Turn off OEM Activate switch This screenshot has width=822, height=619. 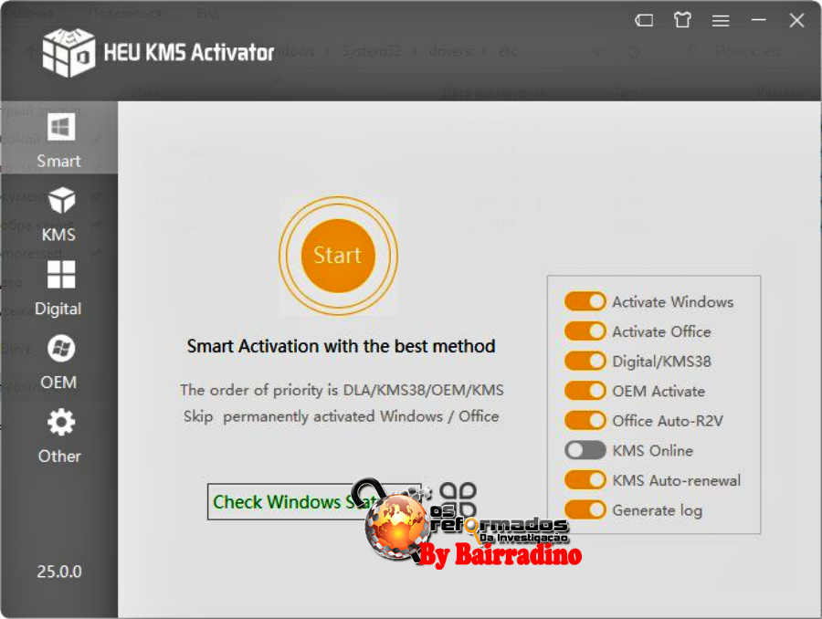(x=585, y=391)
